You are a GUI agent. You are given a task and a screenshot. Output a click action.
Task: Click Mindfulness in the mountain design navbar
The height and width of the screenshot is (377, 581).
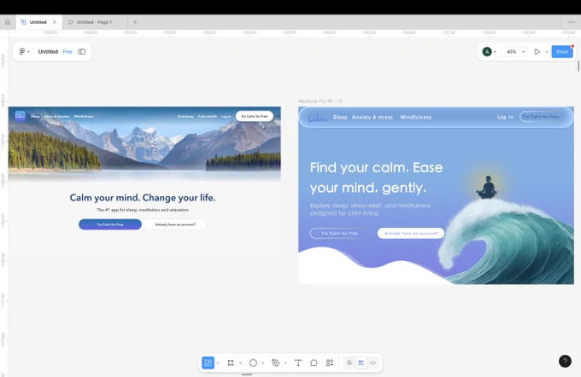(x=84, y=117)
